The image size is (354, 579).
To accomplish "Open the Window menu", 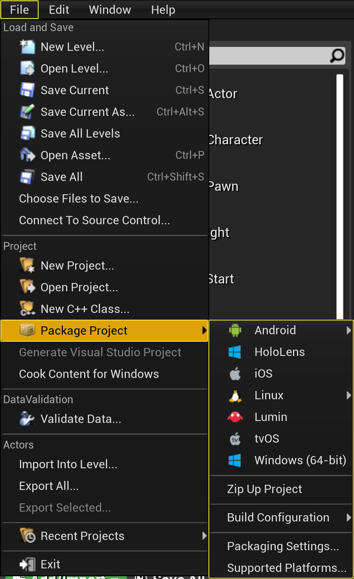I will click(x=109, y=9).
